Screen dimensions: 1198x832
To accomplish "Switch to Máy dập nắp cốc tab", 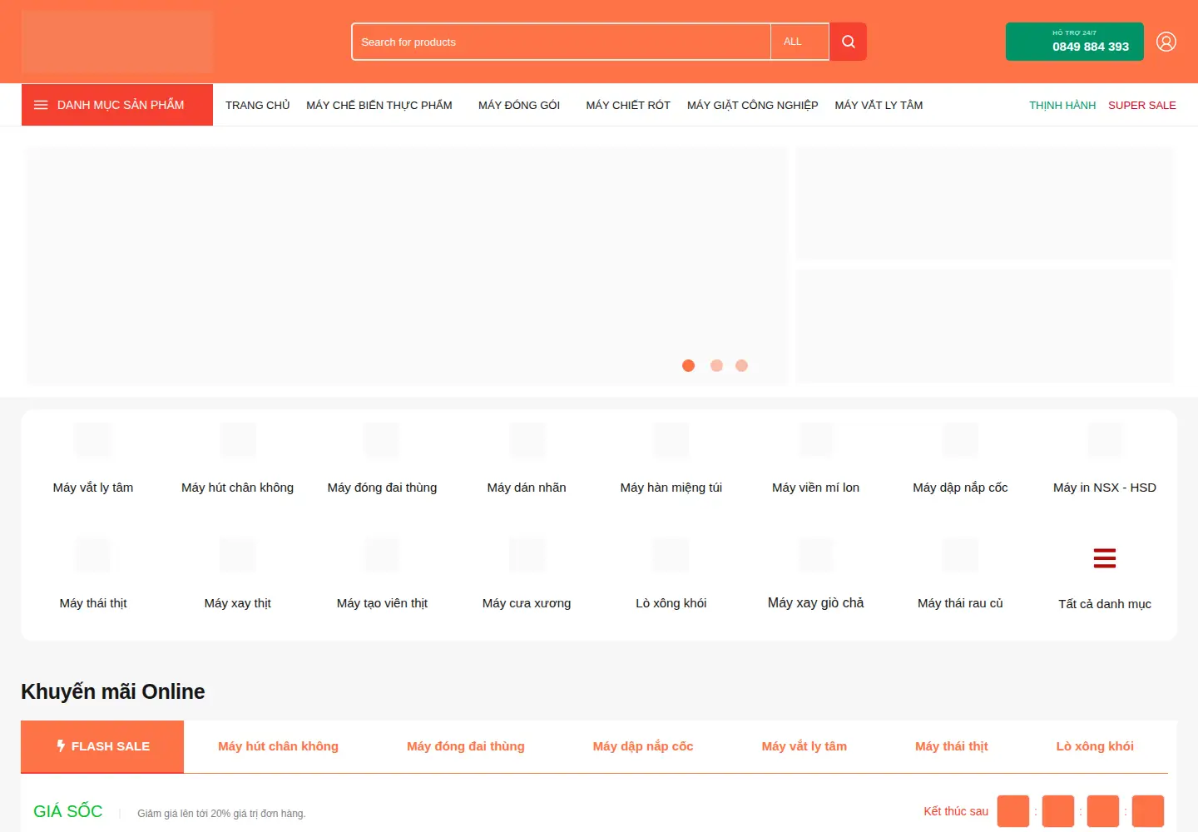I will [643, 746].
